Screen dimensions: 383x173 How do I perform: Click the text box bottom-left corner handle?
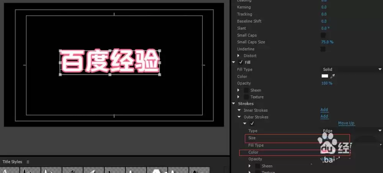(x=60, y=75)
